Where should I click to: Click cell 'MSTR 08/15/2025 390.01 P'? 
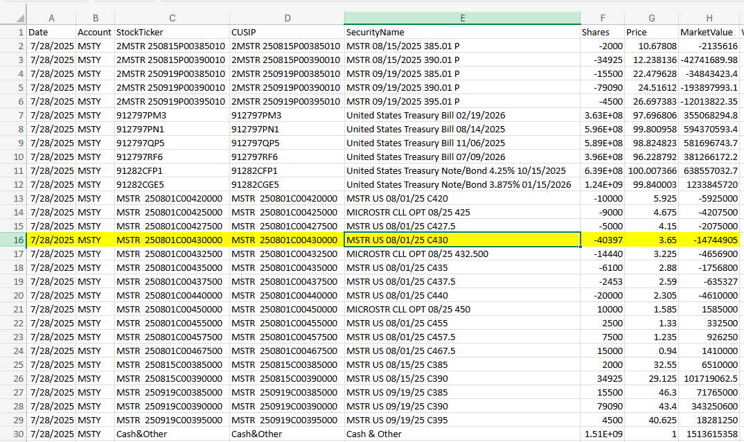pos(463,60)
